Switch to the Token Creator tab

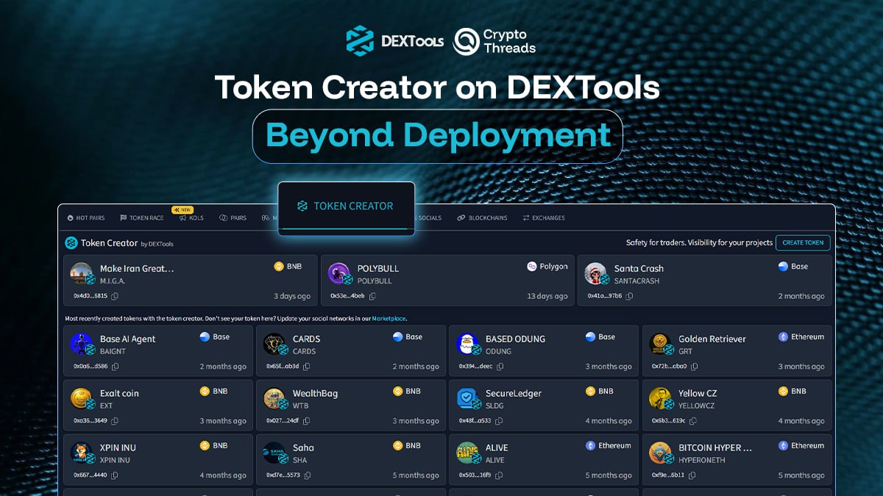coord(346,206)
